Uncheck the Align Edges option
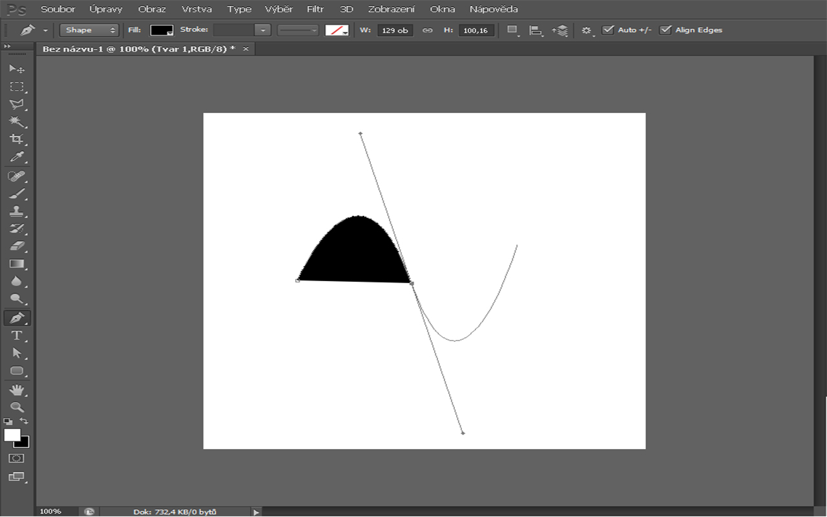This screenshot has height=517, width=827. point(665,30)
